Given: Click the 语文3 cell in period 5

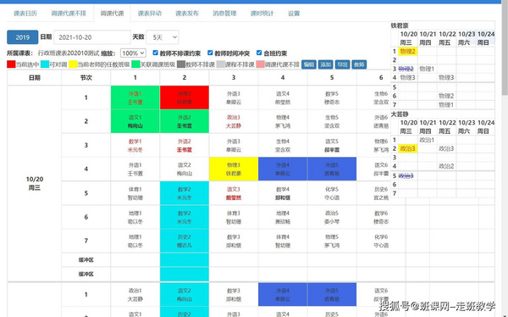Looking at the screenshot, I should pos(234,193).
